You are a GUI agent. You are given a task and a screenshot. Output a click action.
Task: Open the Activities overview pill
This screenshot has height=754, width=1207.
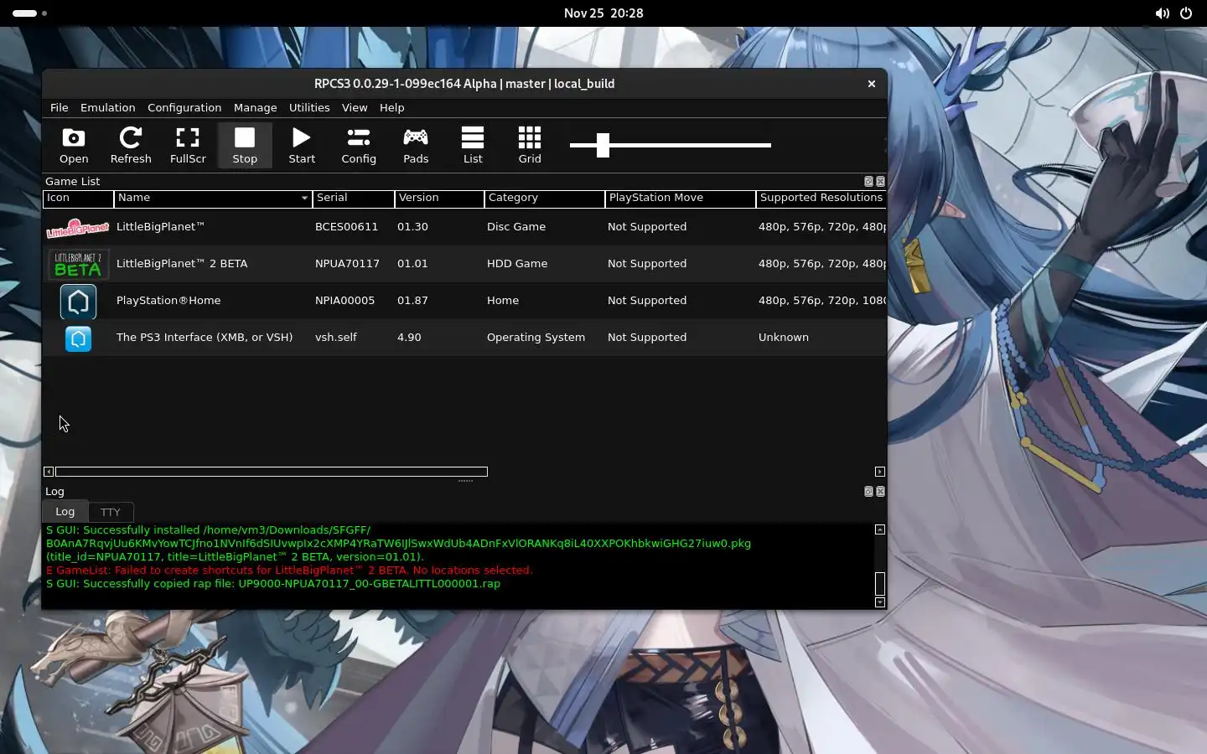[30, 13]
